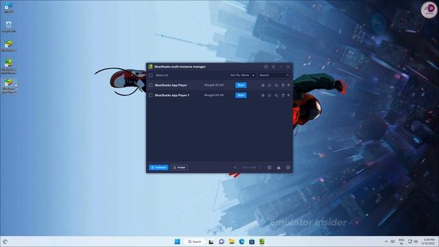
Task: Open help in multi-instance manager title bar
Action: pyautogui.click(x=265, y=67)
